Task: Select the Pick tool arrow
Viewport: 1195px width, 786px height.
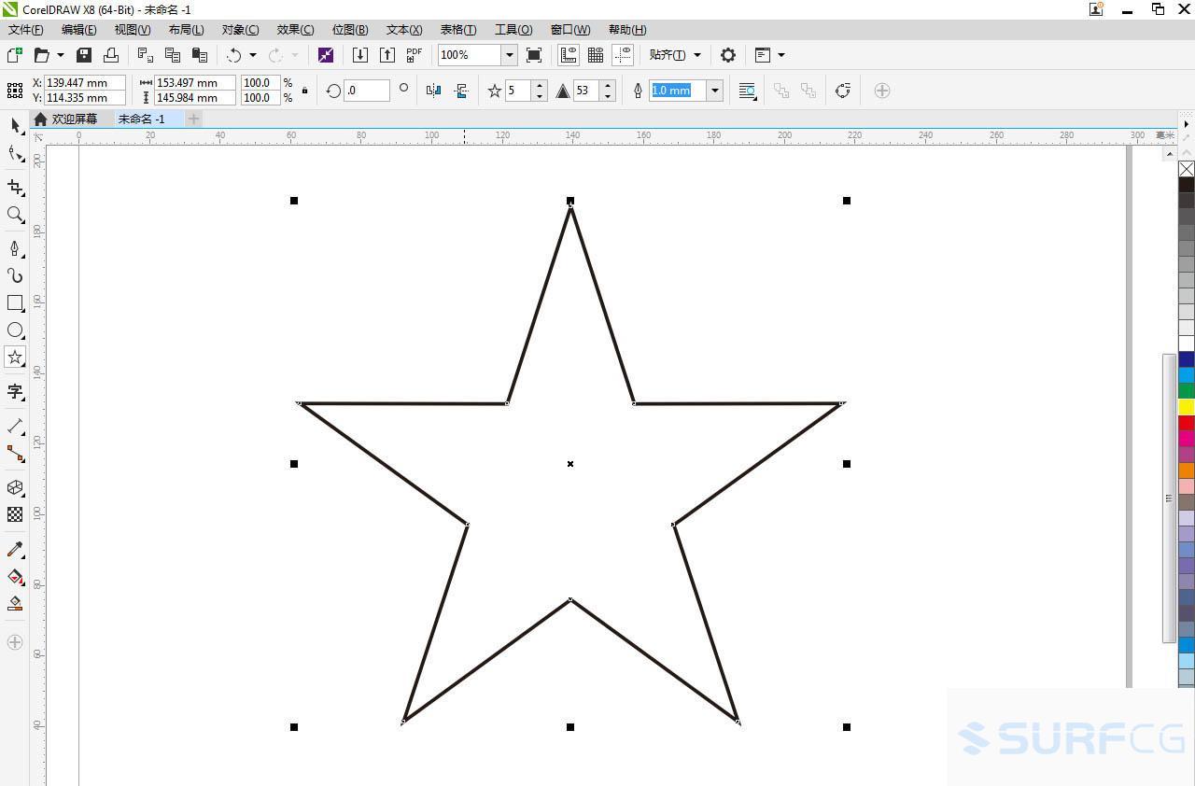Action: (15, 126)
